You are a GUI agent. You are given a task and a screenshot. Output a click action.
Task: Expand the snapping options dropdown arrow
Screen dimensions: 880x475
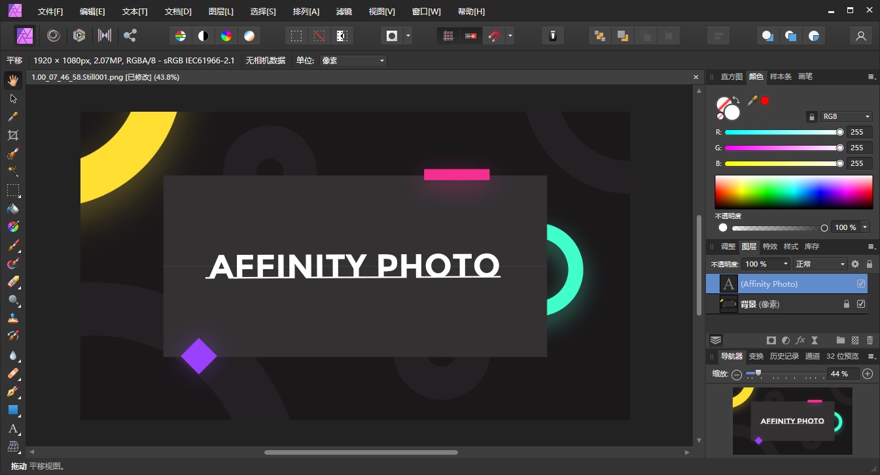point(510,36)
